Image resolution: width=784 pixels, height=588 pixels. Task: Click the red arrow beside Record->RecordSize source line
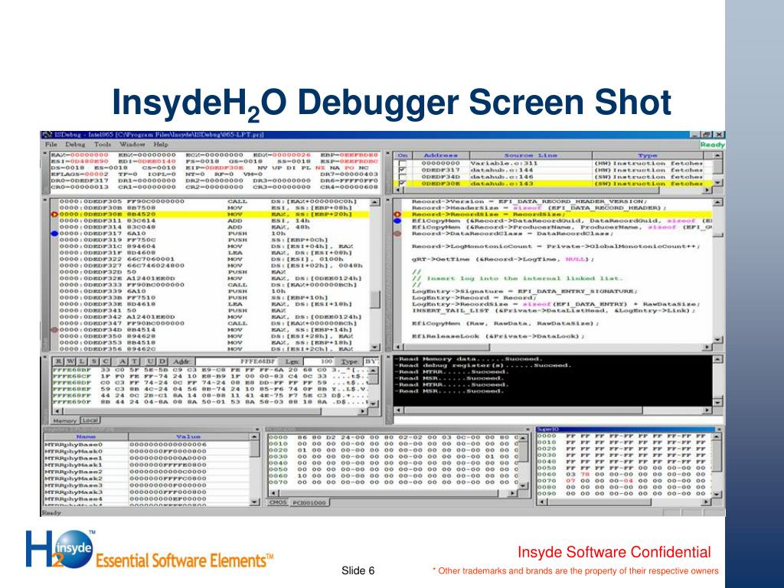point(397,214)
